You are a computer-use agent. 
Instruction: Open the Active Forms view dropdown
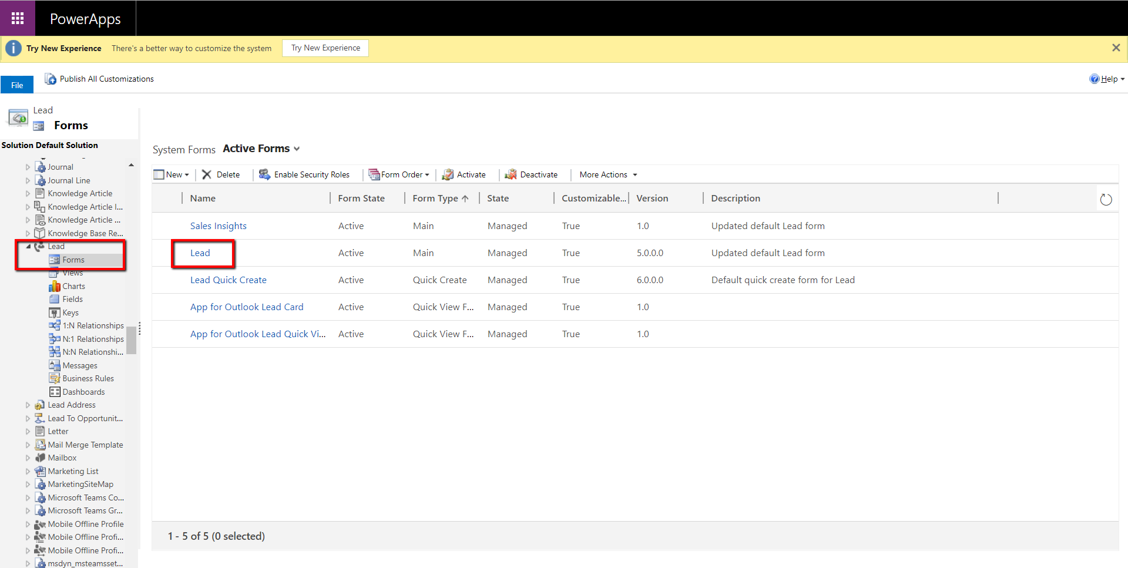tap(297, 149)
